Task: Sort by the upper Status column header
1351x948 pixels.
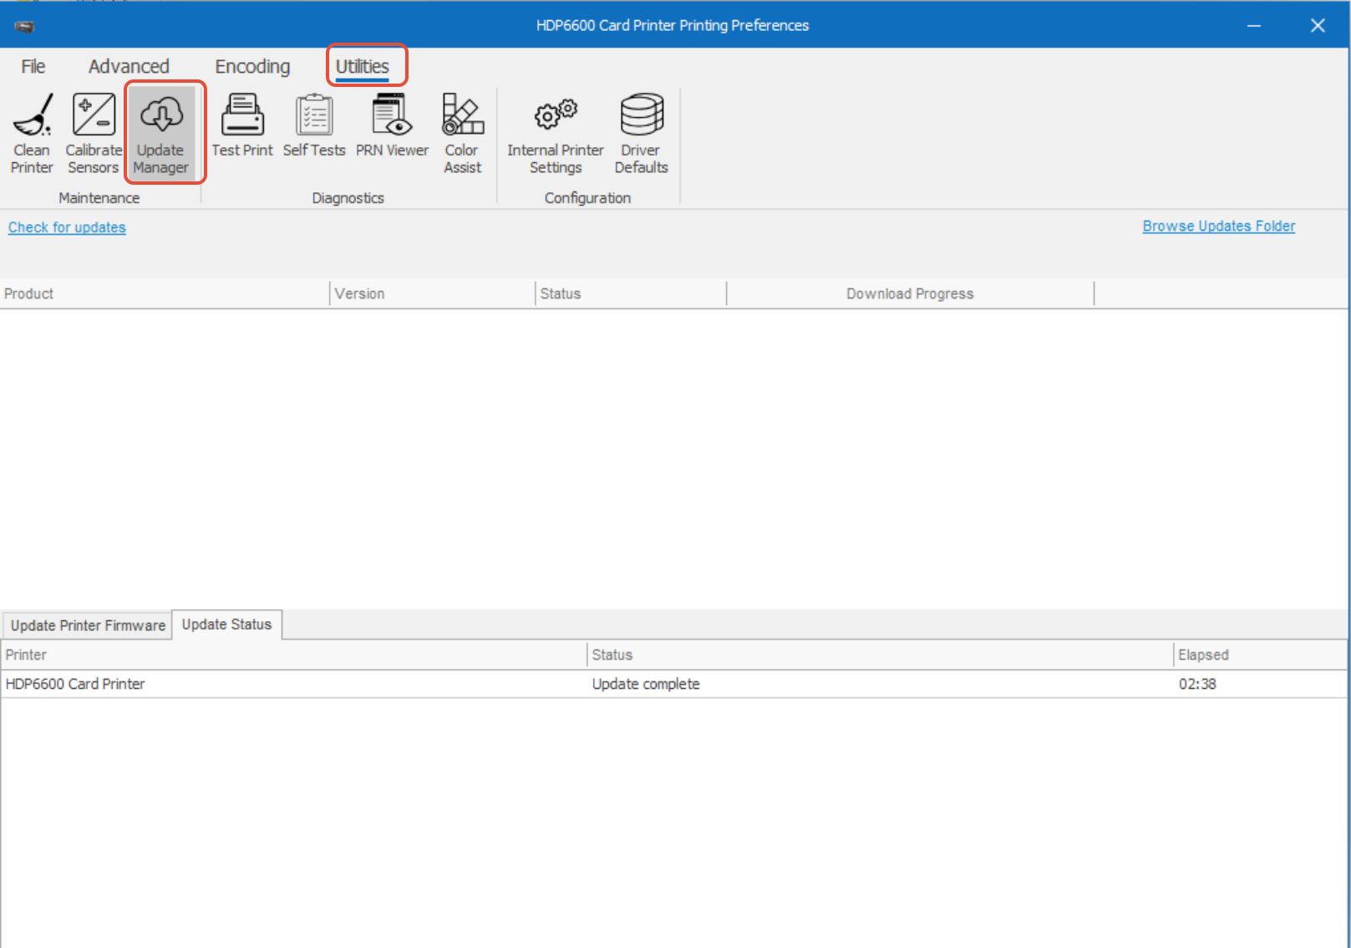Action: tap(631, 293)
